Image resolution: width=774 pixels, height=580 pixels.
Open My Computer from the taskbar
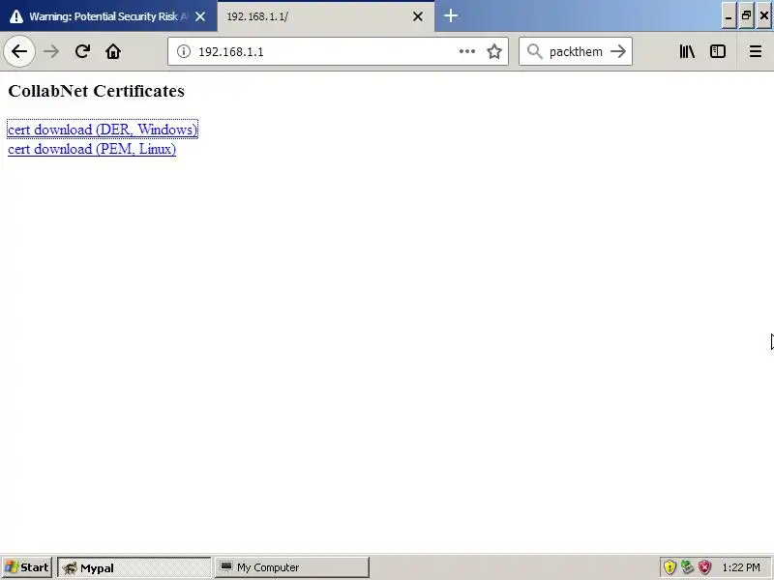[x=292, y=567]
